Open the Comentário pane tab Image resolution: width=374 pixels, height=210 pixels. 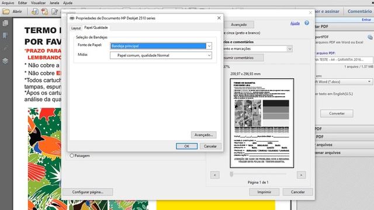(x=359, y=11)
